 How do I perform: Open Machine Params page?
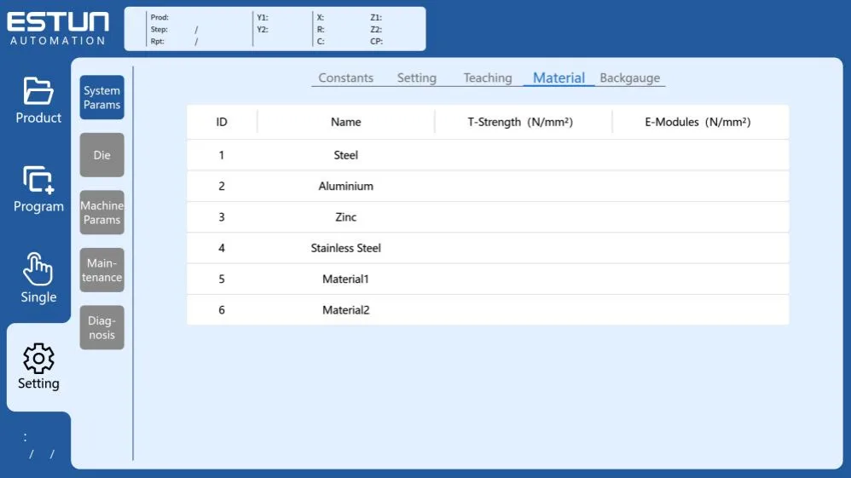[x=102, y=213]
